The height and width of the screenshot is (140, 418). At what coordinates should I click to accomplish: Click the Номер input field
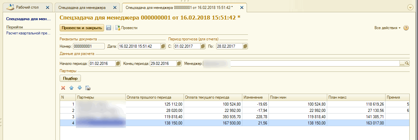pos(89,46)
